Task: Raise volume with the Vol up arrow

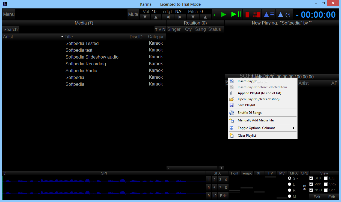Action: coord(156,17)
